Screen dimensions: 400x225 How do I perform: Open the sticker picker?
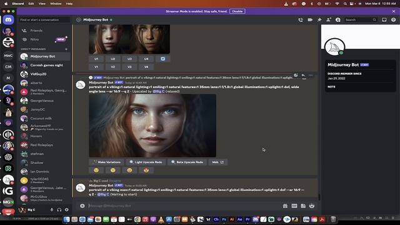303,206
